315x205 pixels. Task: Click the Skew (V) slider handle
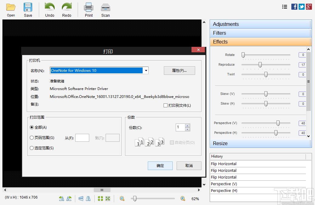click(266, 94)
